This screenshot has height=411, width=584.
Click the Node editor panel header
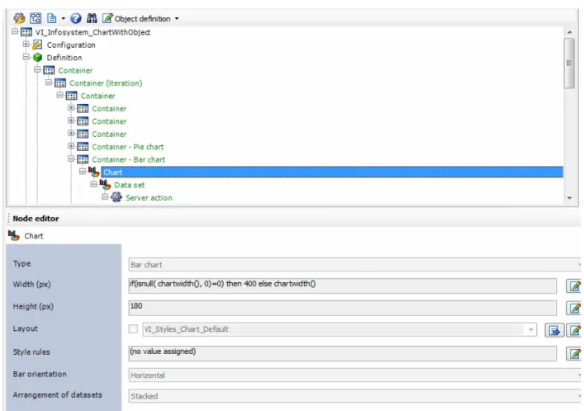pos(36,219)
